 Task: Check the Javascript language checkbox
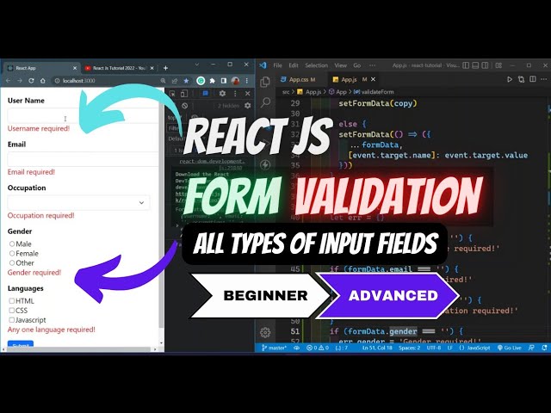11,319
